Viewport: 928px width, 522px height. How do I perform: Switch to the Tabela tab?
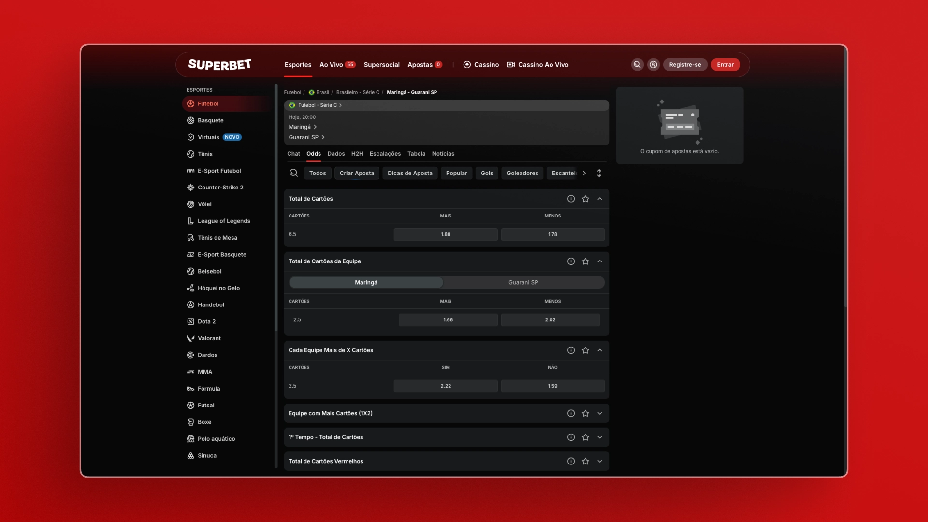click(x=416, y=154)
